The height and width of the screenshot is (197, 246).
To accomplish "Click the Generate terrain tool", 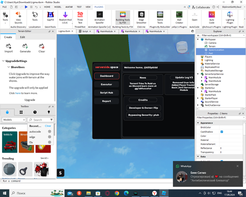I will point(25,48).
